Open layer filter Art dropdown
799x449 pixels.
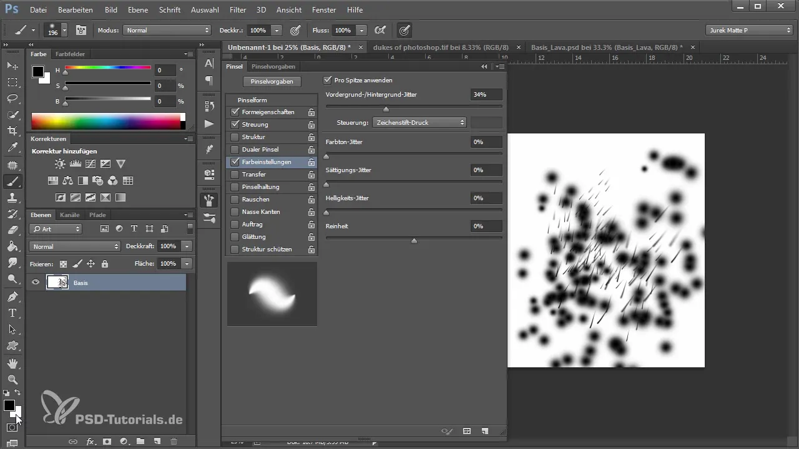click(57, 229)
